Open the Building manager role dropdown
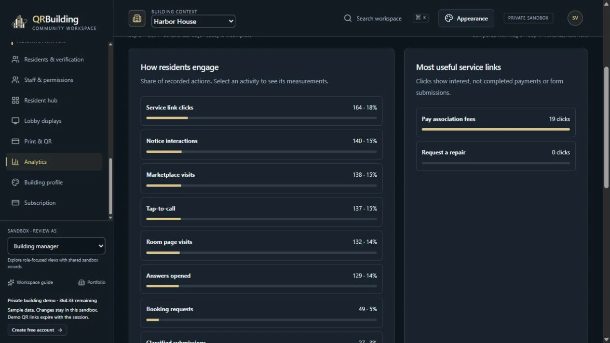The height and width of the screenshot is (343, 610). (56, 246)
